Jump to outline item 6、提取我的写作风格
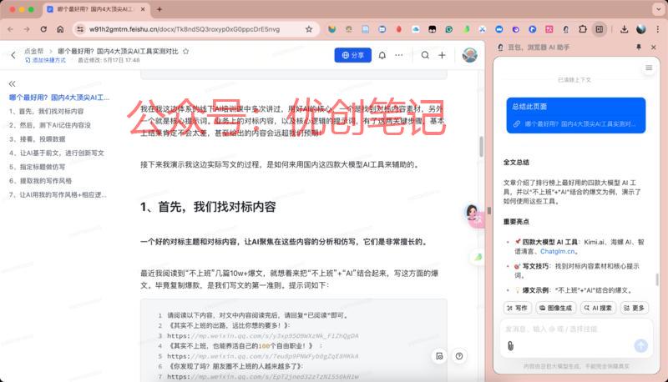Image resolution: width=668 pixels, height=382 pixels. point(40,181)
